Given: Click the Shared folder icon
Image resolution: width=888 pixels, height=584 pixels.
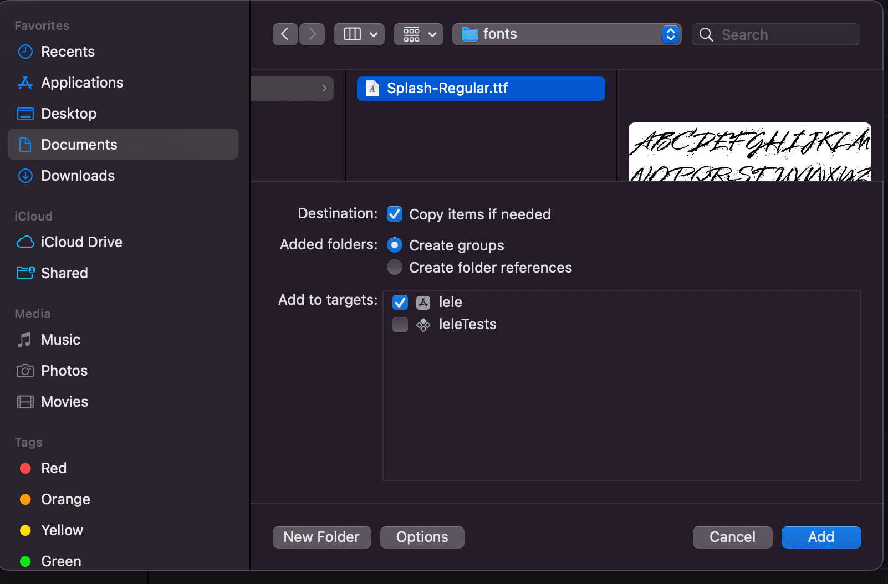Looking at the screenshot, I should [25, 273].
